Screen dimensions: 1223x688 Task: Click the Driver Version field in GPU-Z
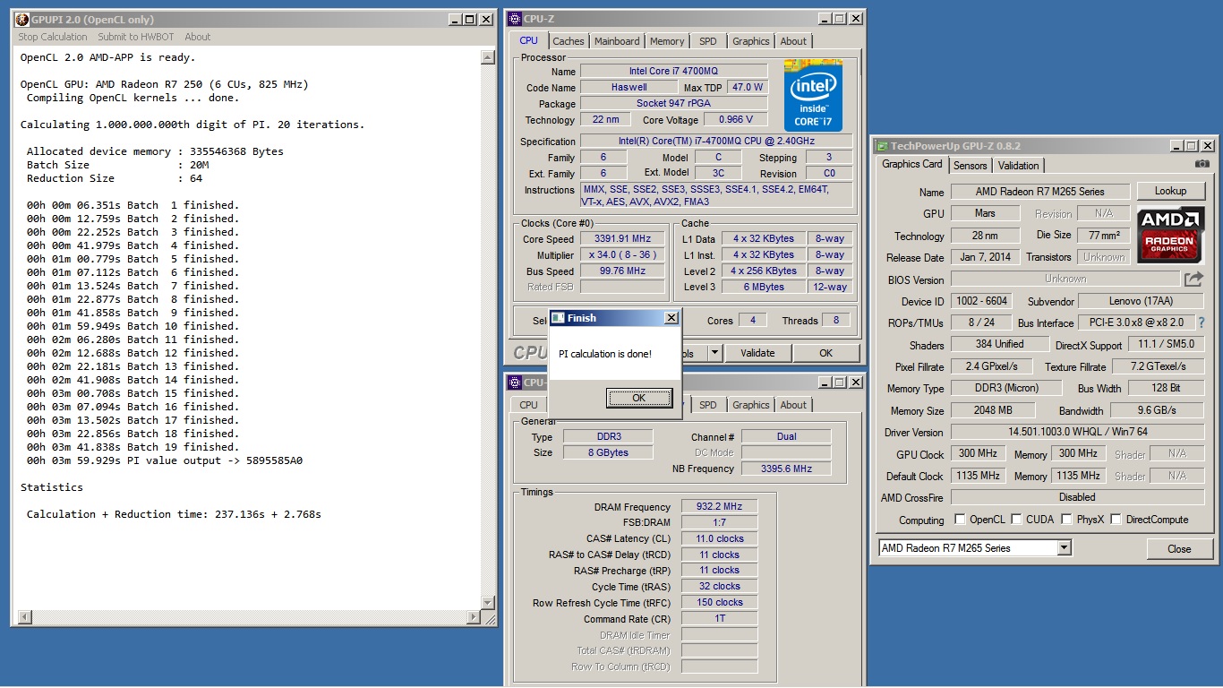(1077, 432)
